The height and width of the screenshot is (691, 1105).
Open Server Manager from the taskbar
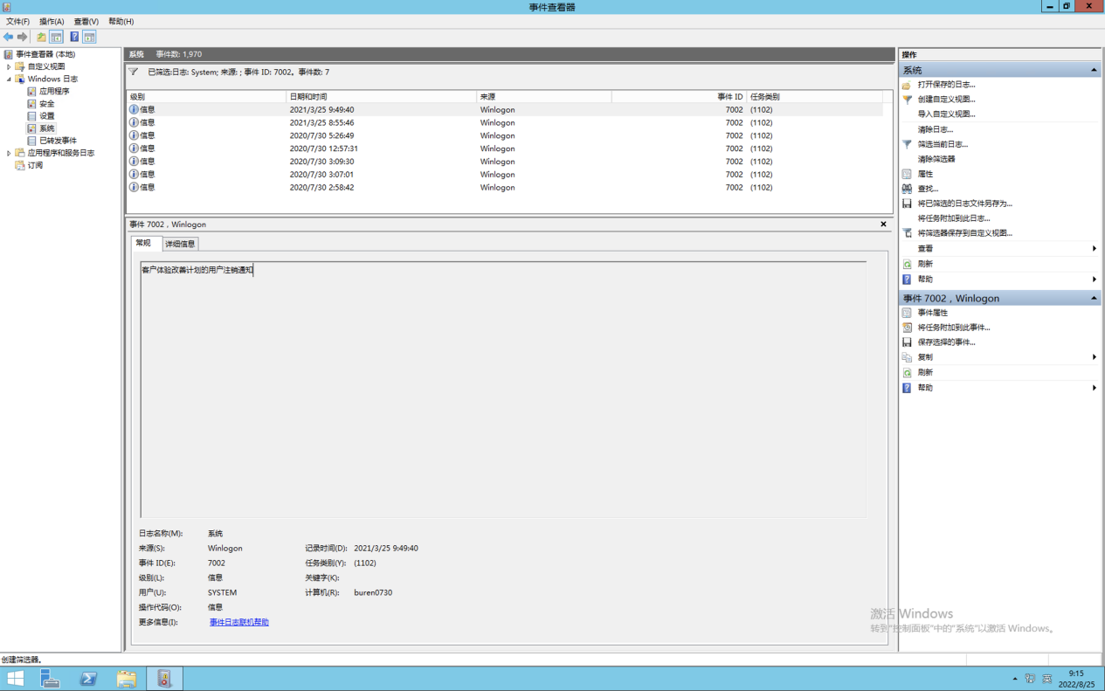coord(50,679)
